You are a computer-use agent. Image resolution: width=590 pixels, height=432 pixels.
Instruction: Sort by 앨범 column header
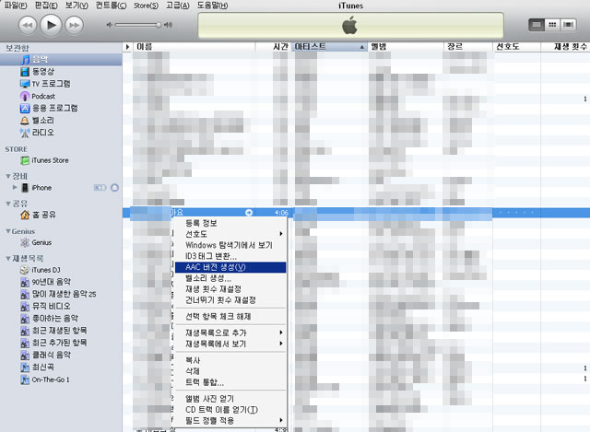tap(406, 47)
